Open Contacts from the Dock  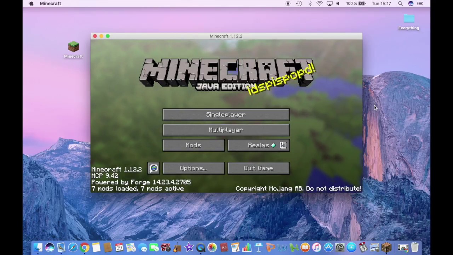[108, 248]
